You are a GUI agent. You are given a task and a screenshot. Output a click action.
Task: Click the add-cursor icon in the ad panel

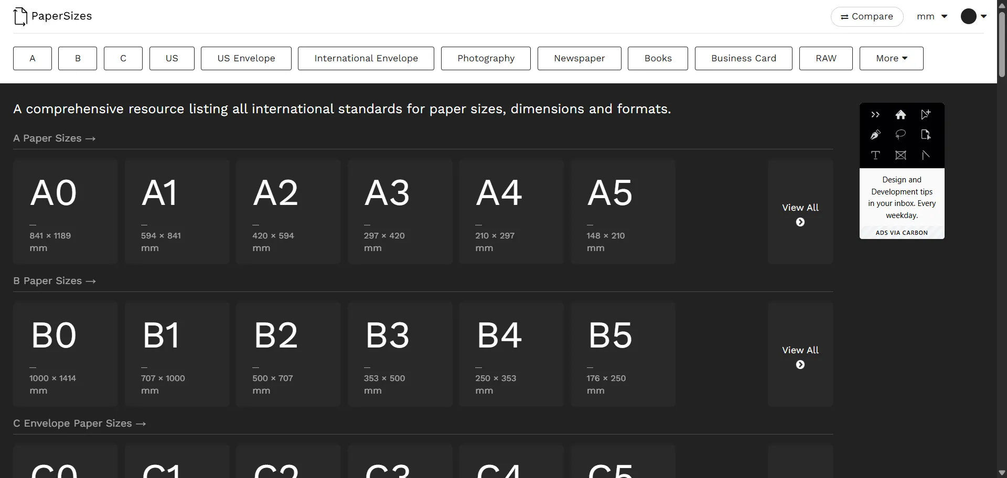click(926, 114)
